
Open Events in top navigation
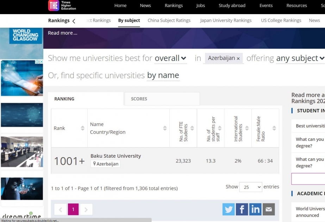tap(266, 6)
